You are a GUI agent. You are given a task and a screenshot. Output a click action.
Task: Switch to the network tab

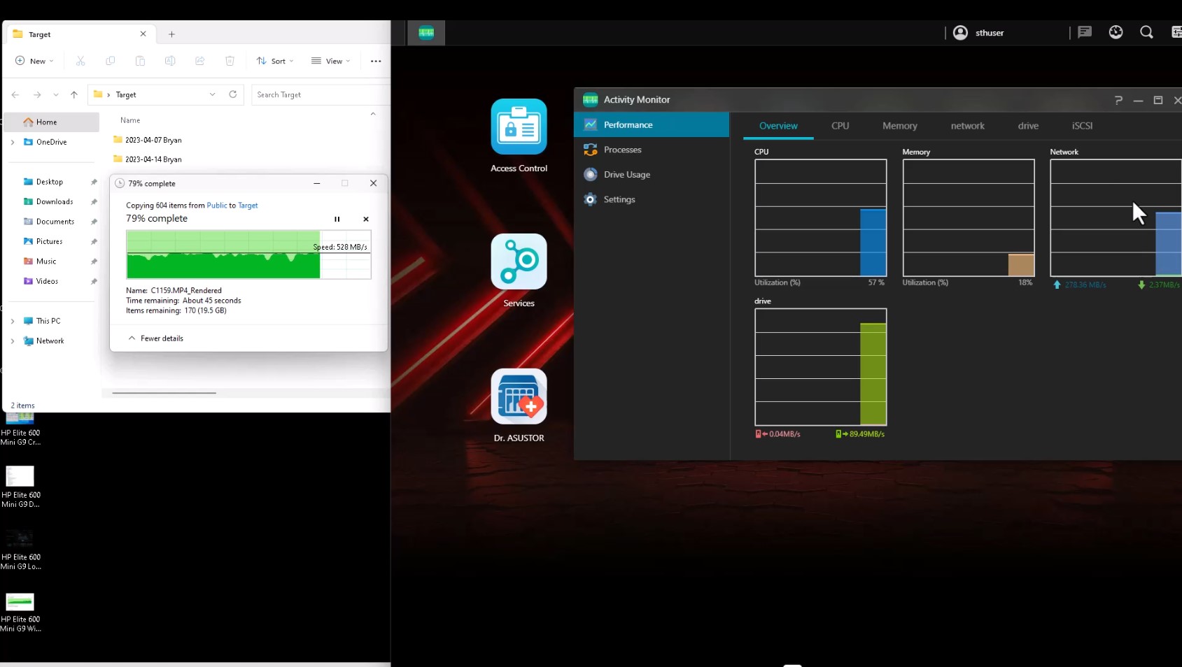(x=967, y=126)
